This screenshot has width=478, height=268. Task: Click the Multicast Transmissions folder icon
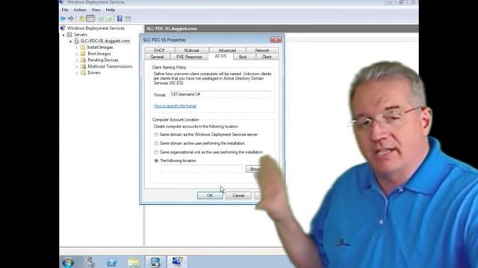pos(83,66)
